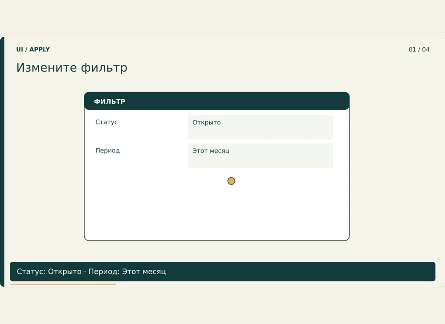Click the current step number 01

coord(412,49)
